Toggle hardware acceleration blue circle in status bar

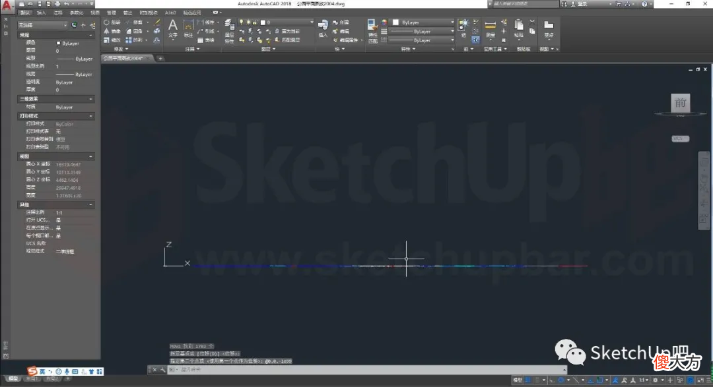pyautogui.click(x=691, y=380)
